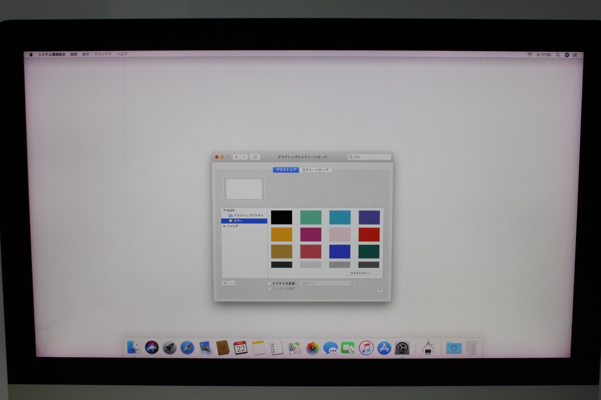Collapse the Apple group in source list
The width and height of the screenshot is (601, 400).
click(224, 210)
